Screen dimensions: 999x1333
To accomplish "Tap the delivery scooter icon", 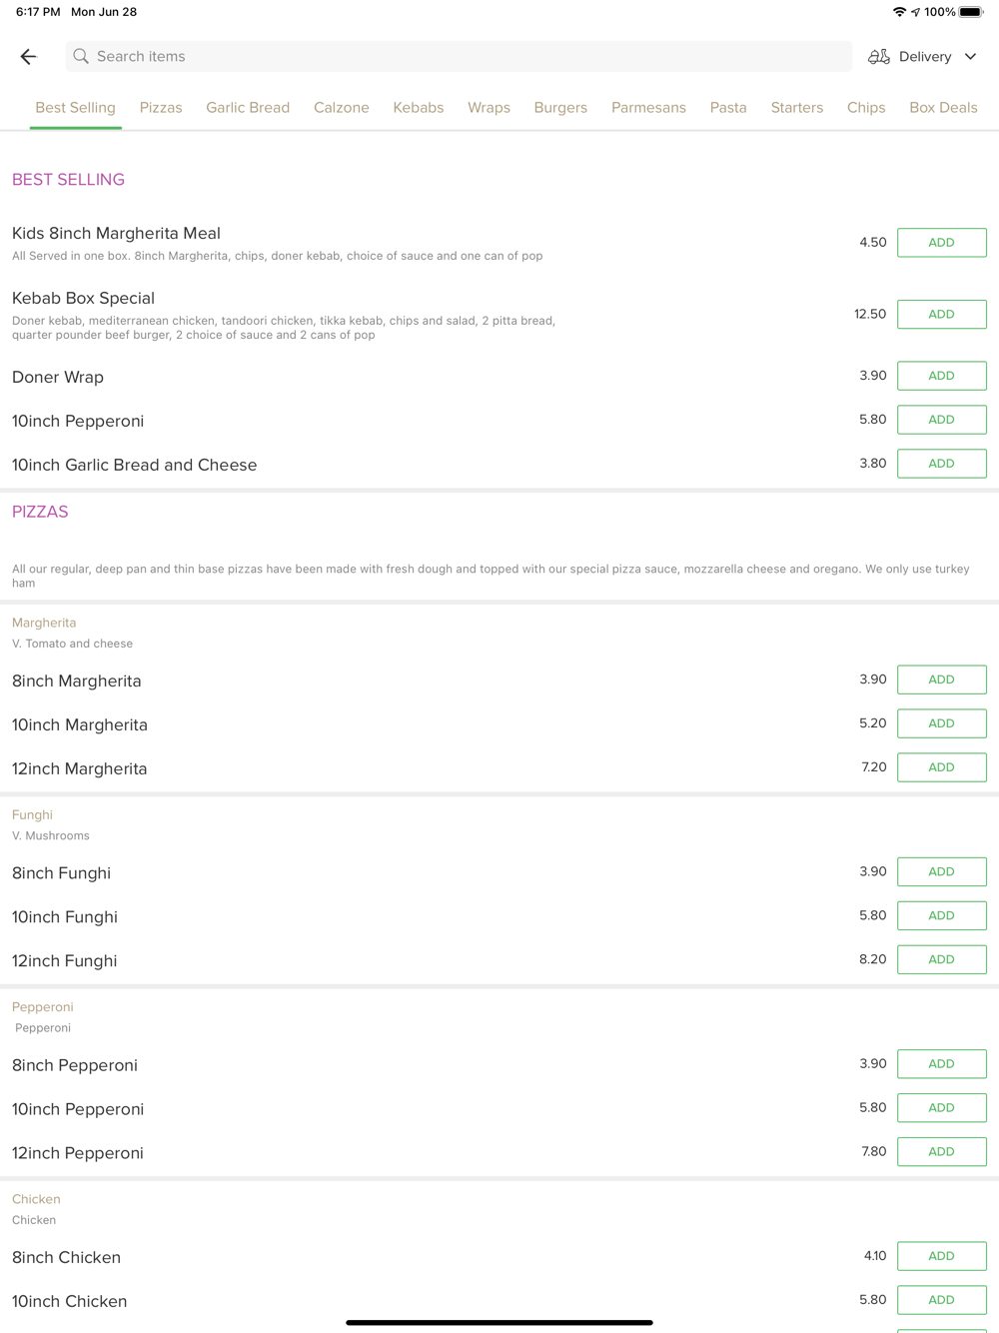I will tap(879, 57).
